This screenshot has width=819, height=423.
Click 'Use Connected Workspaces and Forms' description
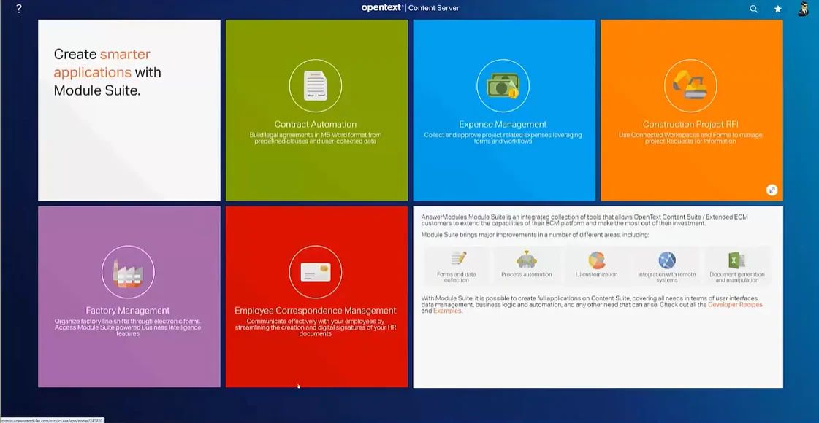690,139
